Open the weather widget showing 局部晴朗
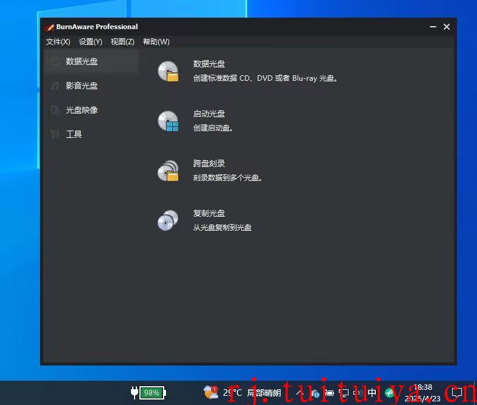Screen dimensions: 477x405 (x=242, y=392)
